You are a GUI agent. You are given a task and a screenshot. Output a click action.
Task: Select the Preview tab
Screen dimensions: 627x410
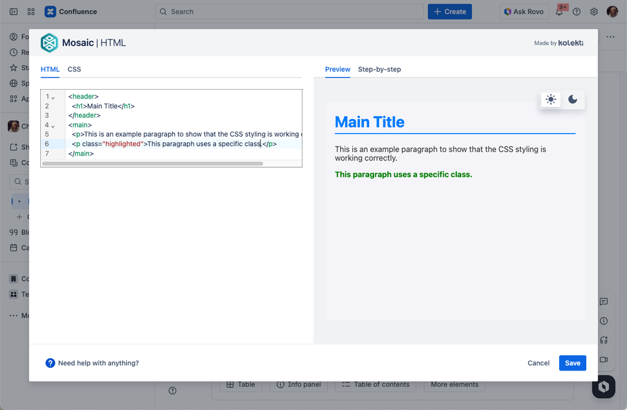tap(338, 69)
